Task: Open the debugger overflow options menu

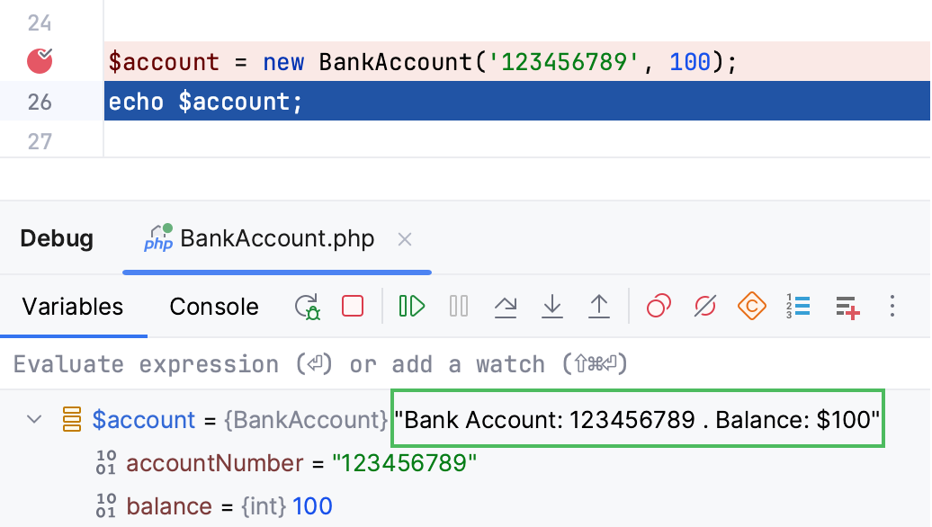Action: tap(892, 307)
